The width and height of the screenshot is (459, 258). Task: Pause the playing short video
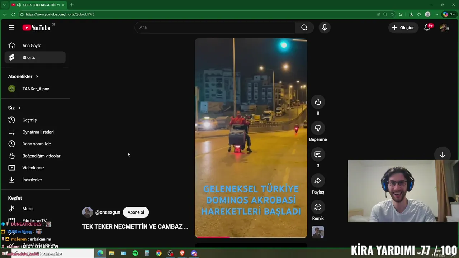click(251, 138)
